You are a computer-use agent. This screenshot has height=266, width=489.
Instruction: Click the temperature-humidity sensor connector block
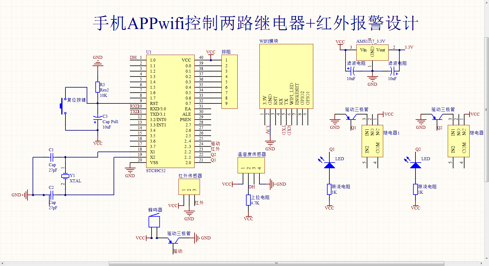tap(251, 165)
